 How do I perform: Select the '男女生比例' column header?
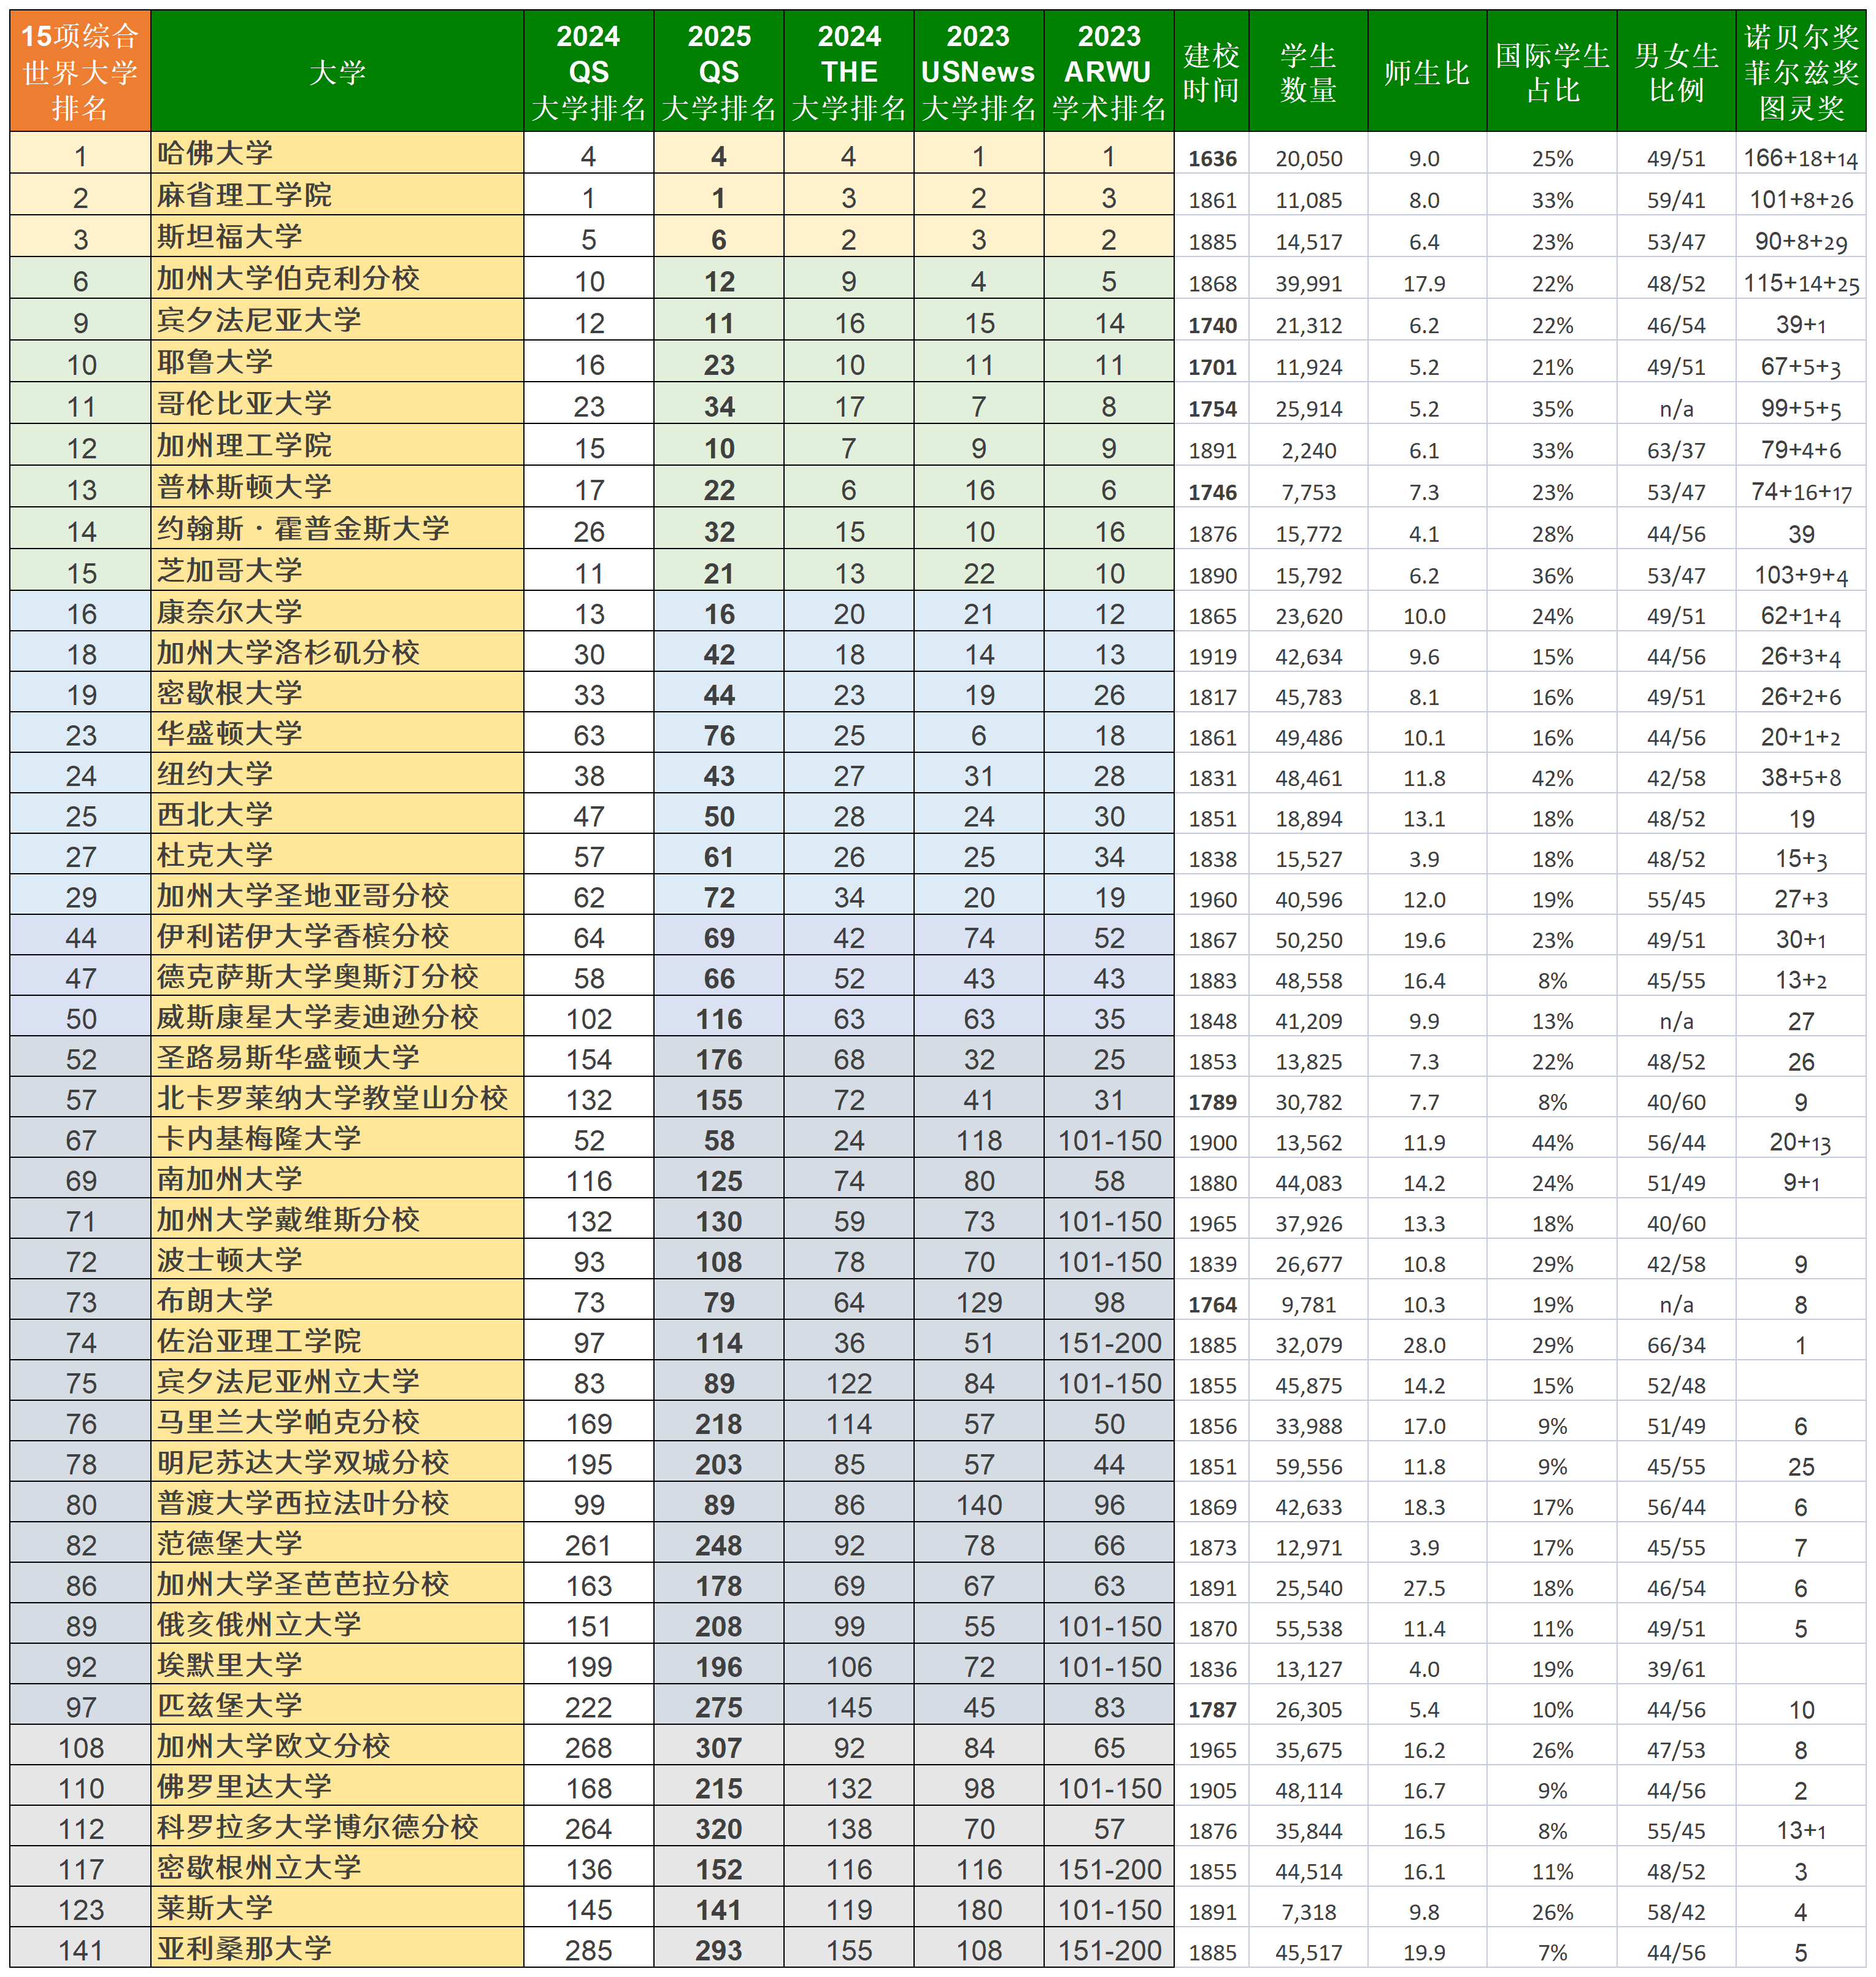(1676, 71)
